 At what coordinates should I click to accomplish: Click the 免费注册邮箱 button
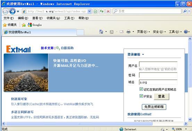pyautogui.click(x=154, y=107)
